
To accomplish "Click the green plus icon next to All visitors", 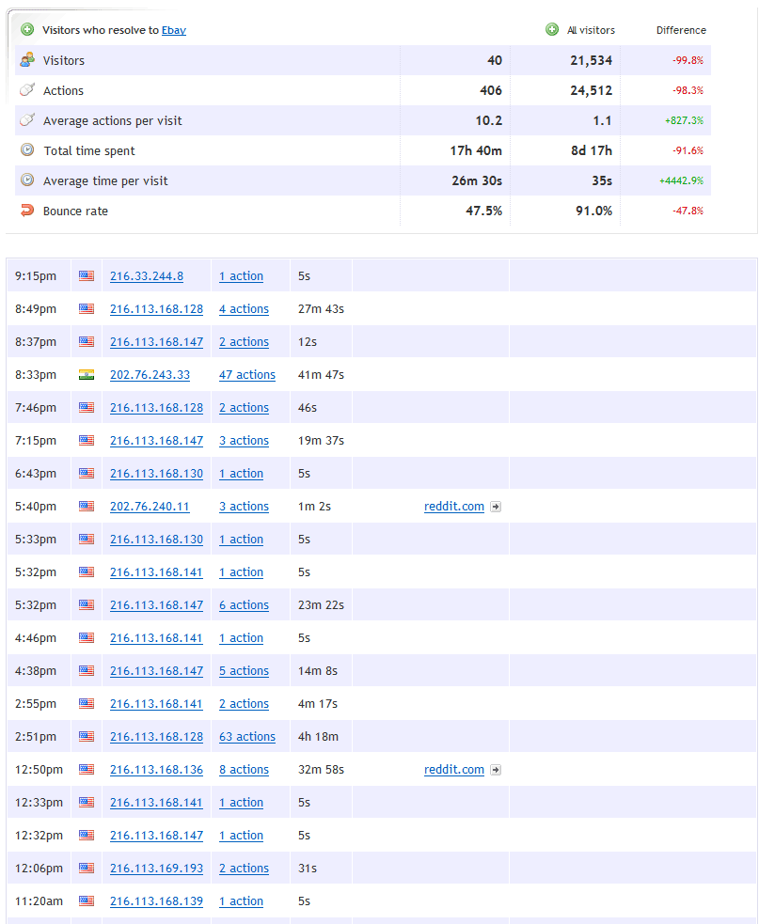I will click(552, 30).
